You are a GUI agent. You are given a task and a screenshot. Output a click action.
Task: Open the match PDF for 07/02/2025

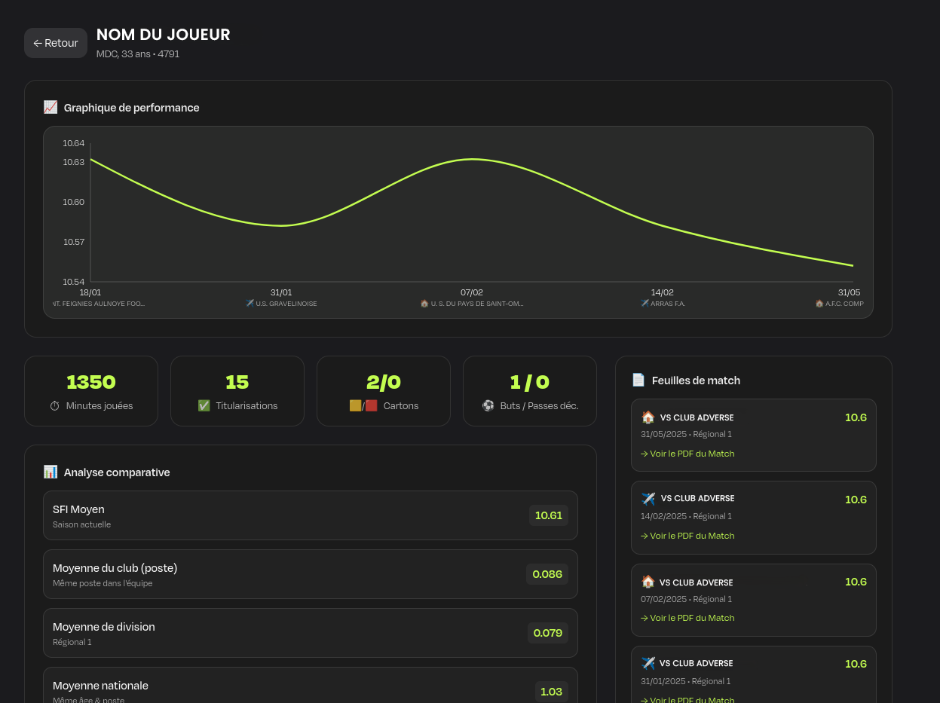[x=687, y=618]
